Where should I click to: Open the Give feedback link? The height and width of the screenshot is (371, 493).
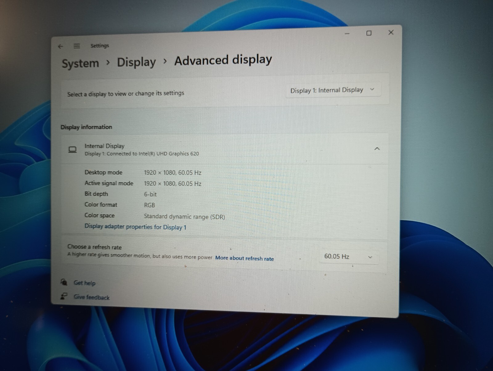(92, 297)
